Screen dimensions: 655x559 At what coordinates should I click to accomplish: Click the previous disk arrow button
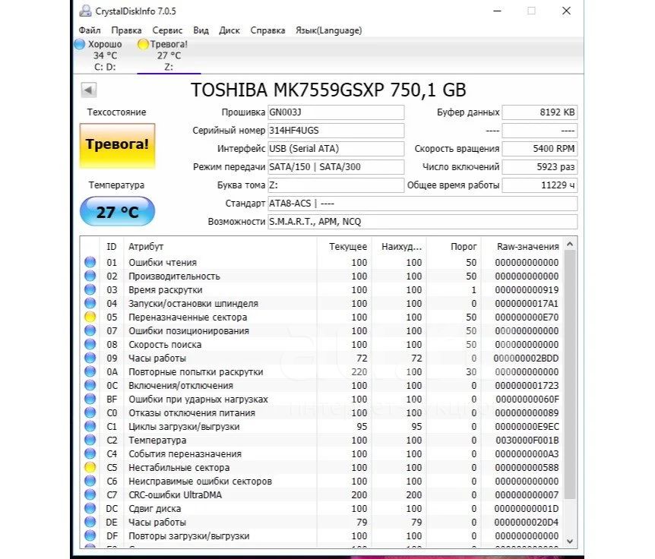(x=89, y=90)
